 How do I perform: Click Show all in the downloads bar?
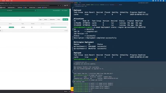66,91
